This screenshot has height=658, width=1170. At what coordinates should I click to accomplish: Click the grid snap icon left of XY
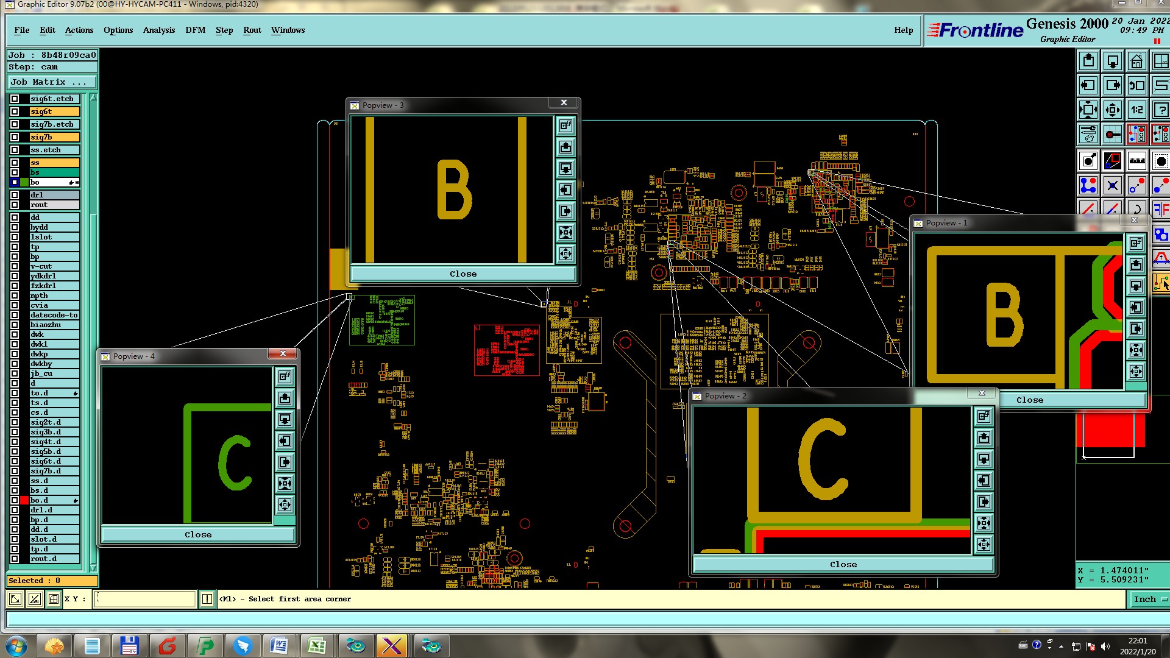click(x=54, y=599)
